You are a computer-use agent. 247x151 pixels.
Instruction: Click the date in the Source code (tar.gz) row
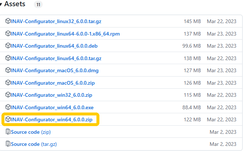click(x=223, y=144)
